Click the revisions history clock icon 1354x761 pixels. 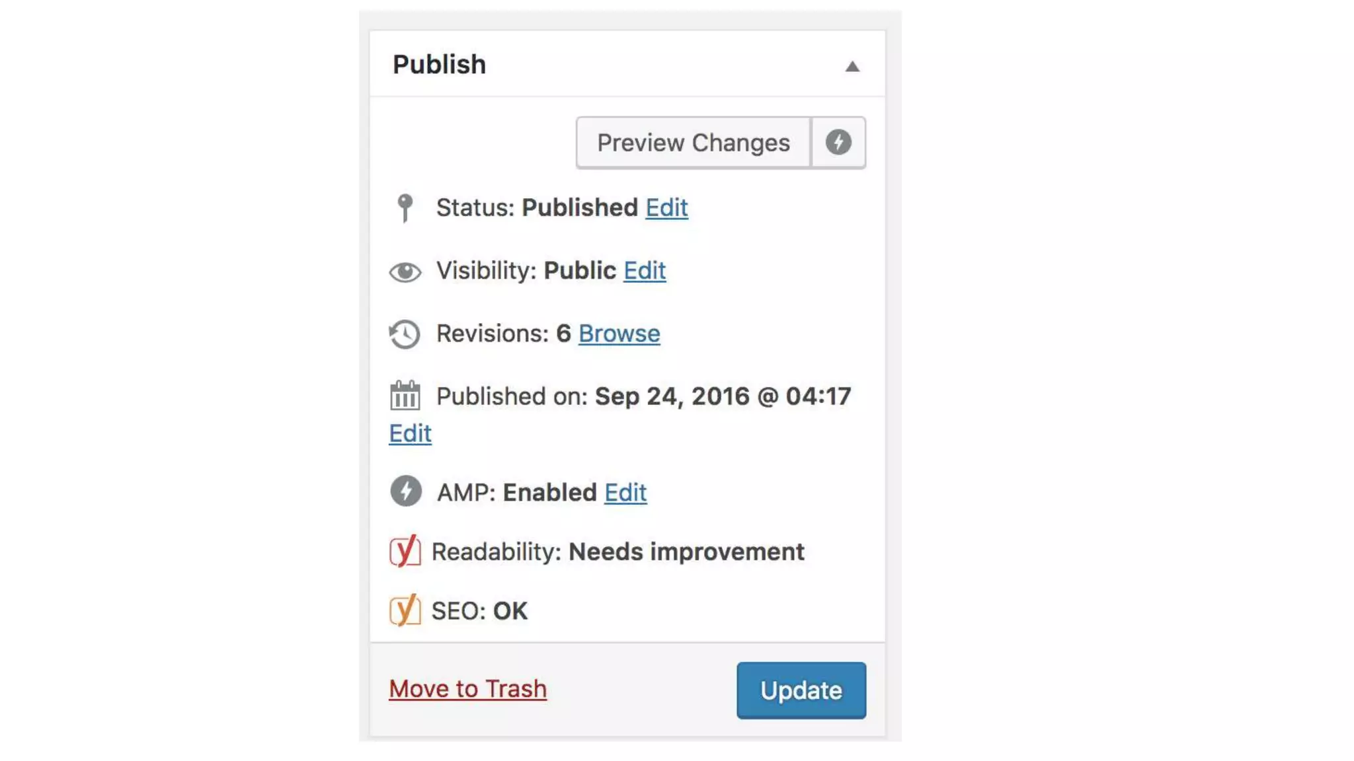405,334
